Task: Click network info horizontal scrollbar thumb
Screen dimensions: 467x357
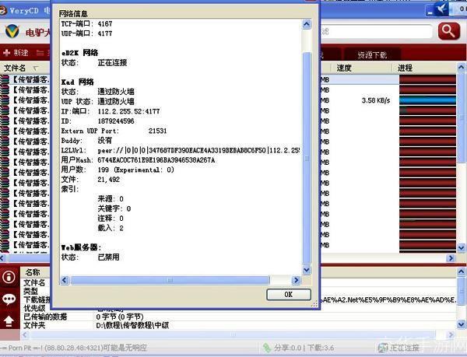Action: click(x=170, y=280)
